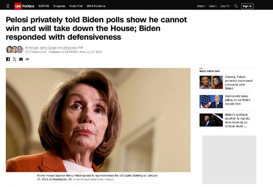The image size is (273, 187).
Task: Open Jeff Zeleny author link
Action: pos(69,48)
